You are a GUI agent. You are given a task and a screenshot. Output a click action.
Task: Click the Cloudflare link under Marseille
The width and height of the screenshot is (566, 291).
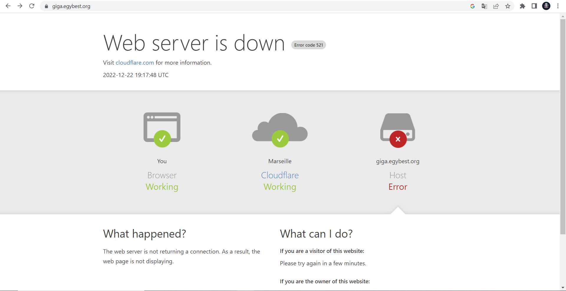280,175
